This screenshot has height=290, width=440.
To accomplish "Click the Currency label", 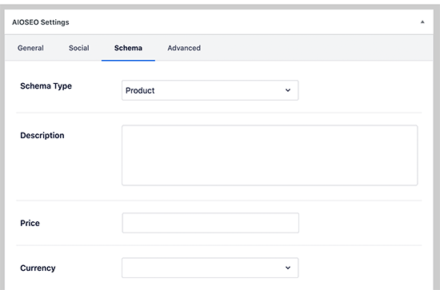I will (38, 268).
